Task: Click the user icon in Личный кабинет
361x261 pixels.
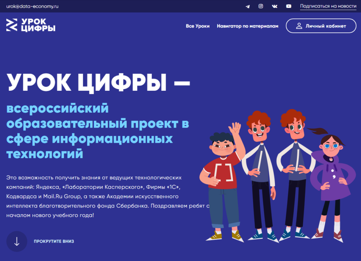Action: click(x=299, y=26)
